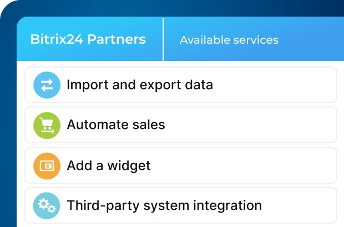
Task: Click white gap between the first two service rows
Action: (180, 105)
